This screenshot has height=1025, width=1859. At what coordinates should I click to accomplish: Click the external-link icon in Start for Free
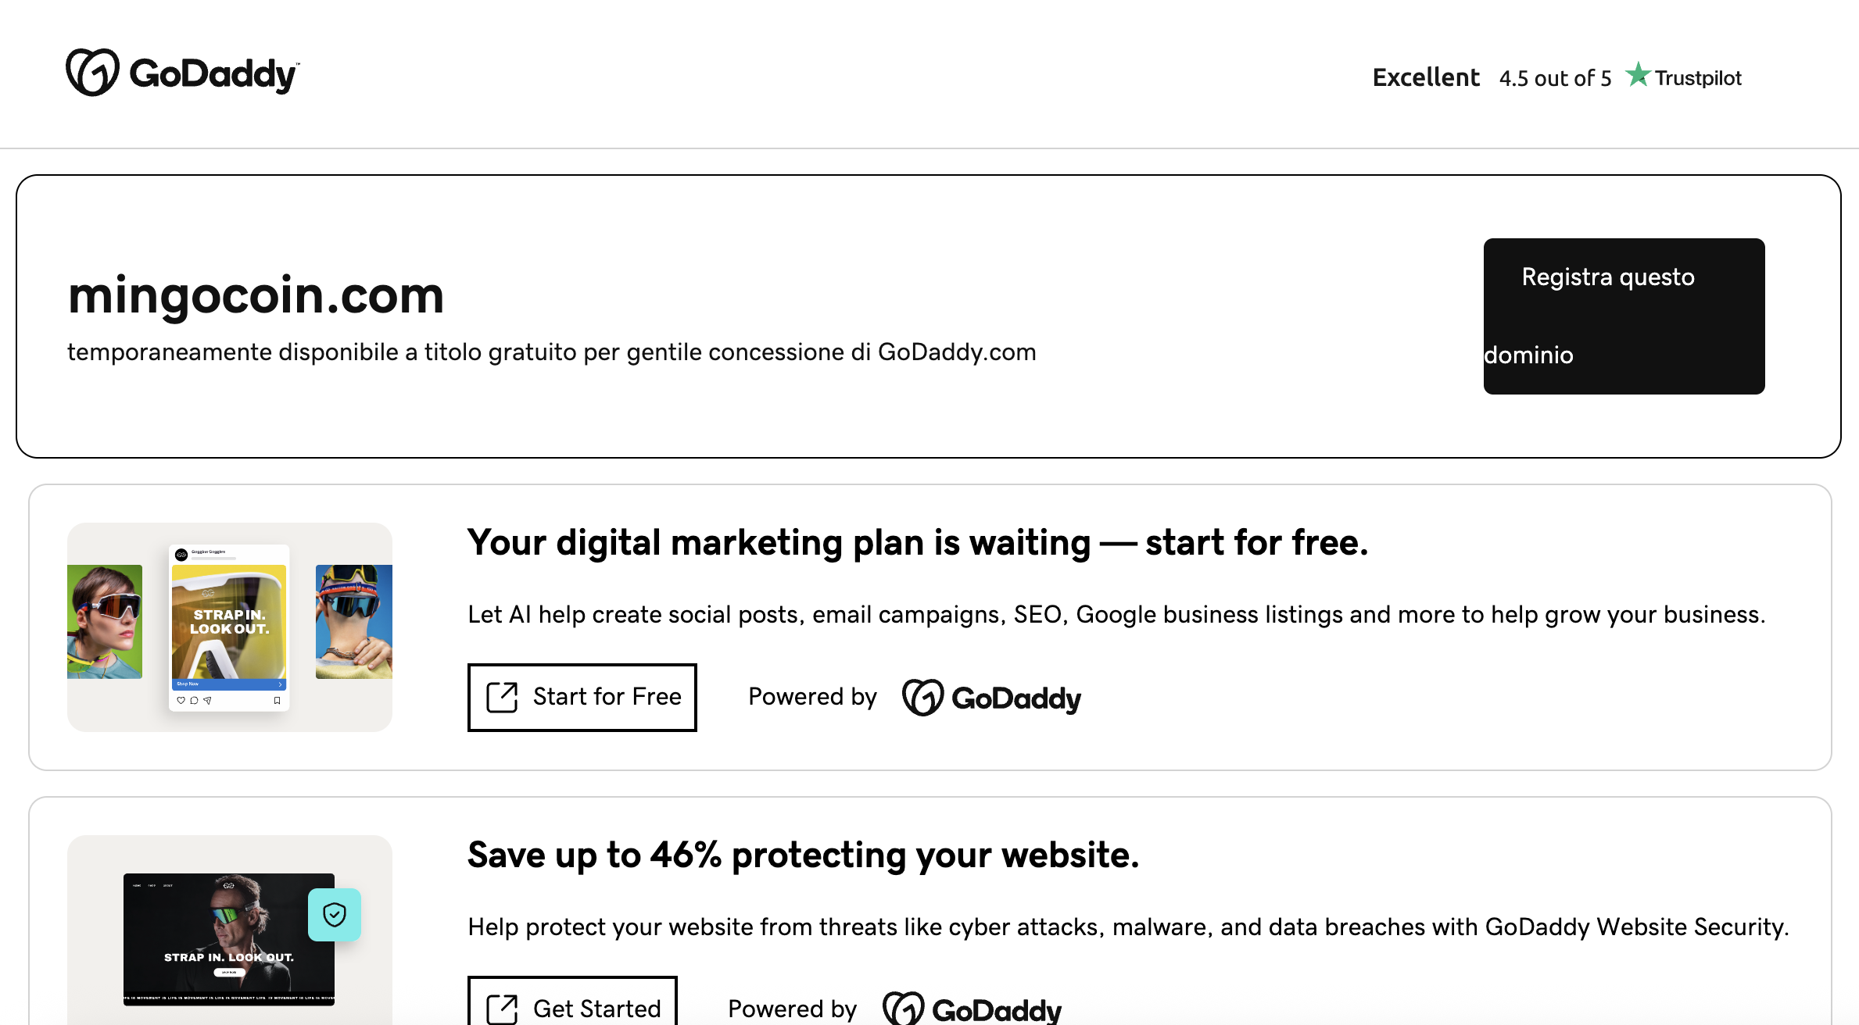point(502,697)
